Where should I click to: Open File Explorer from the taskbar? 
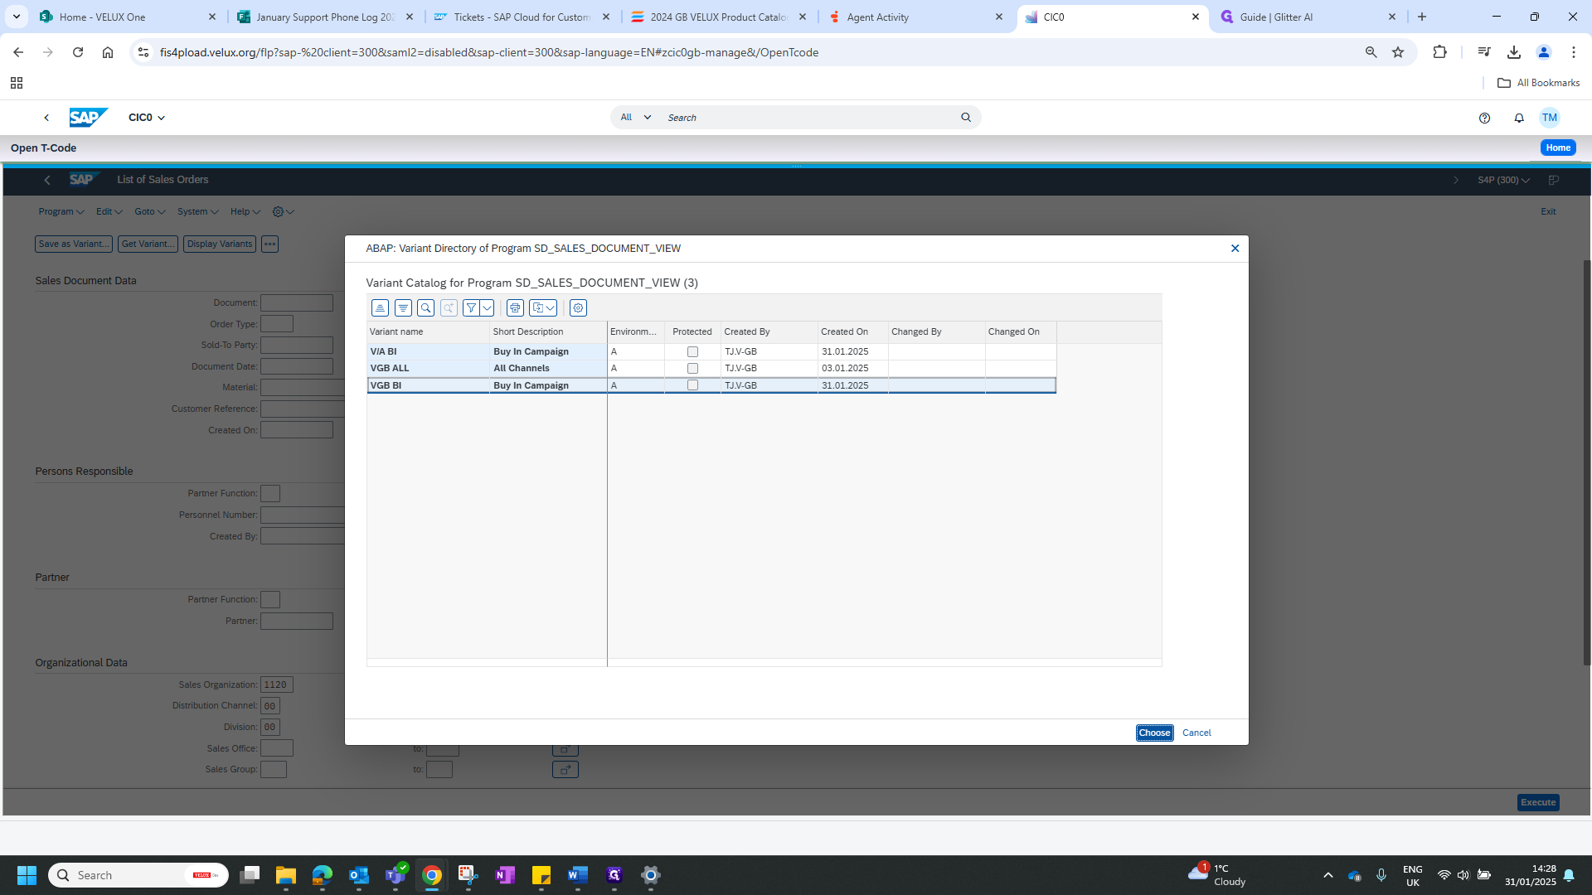tap(286, 875)
